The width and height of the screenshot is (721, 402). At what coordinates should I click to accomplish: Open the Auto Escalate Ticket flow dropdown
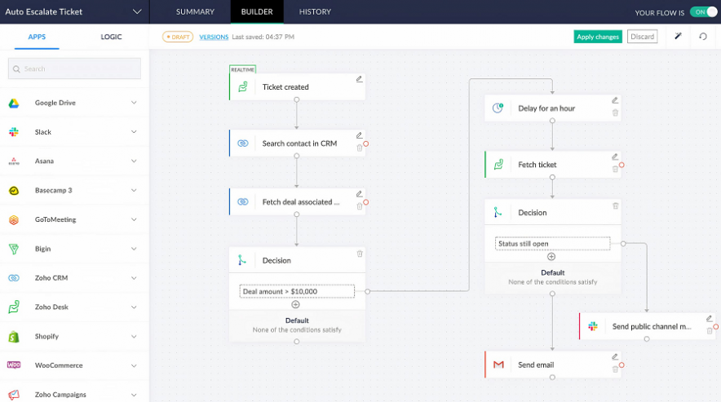click(x=136, y=12)
